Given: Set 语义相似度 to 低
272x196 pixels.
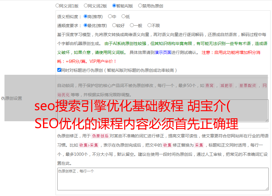Looking at the screenshot, I should (x=123, y=16).
